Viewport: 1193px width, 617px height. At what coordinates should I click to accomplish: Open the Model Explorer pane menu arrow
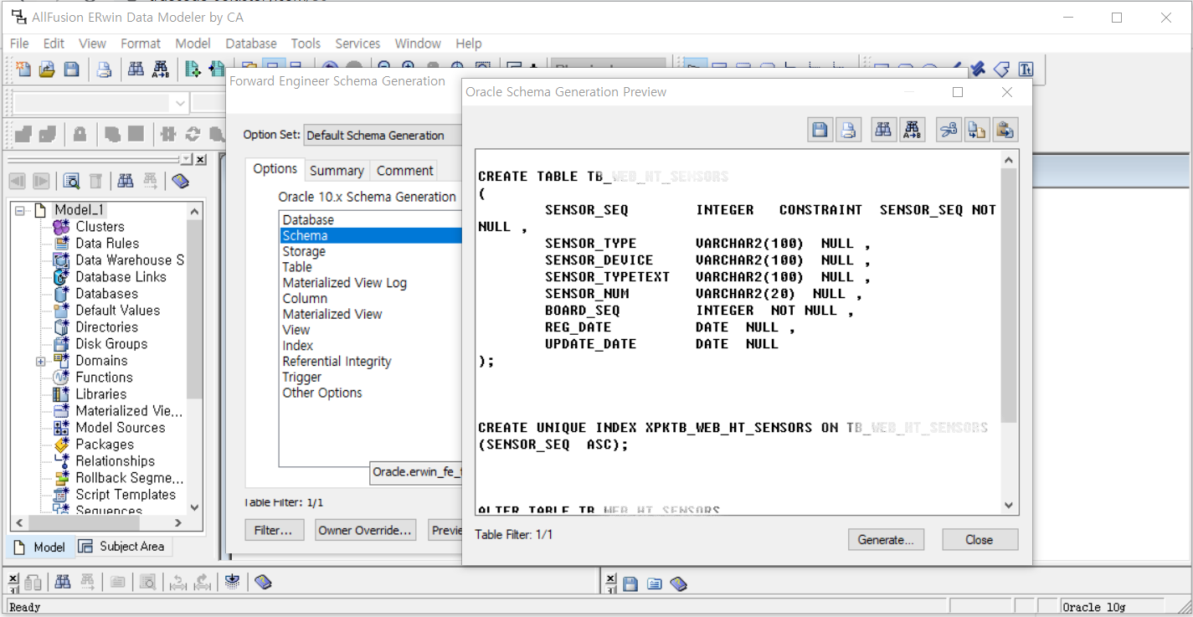click(x=187, y=159)
